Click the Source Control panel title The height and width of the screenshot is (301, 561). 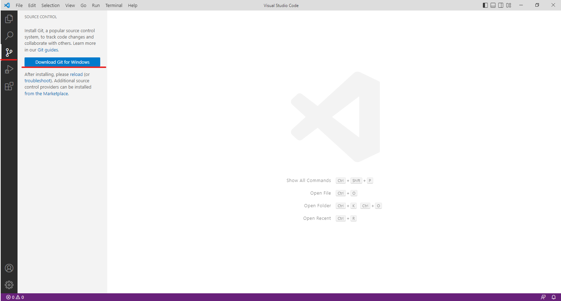pyautogui.click(x=41, y=17)
